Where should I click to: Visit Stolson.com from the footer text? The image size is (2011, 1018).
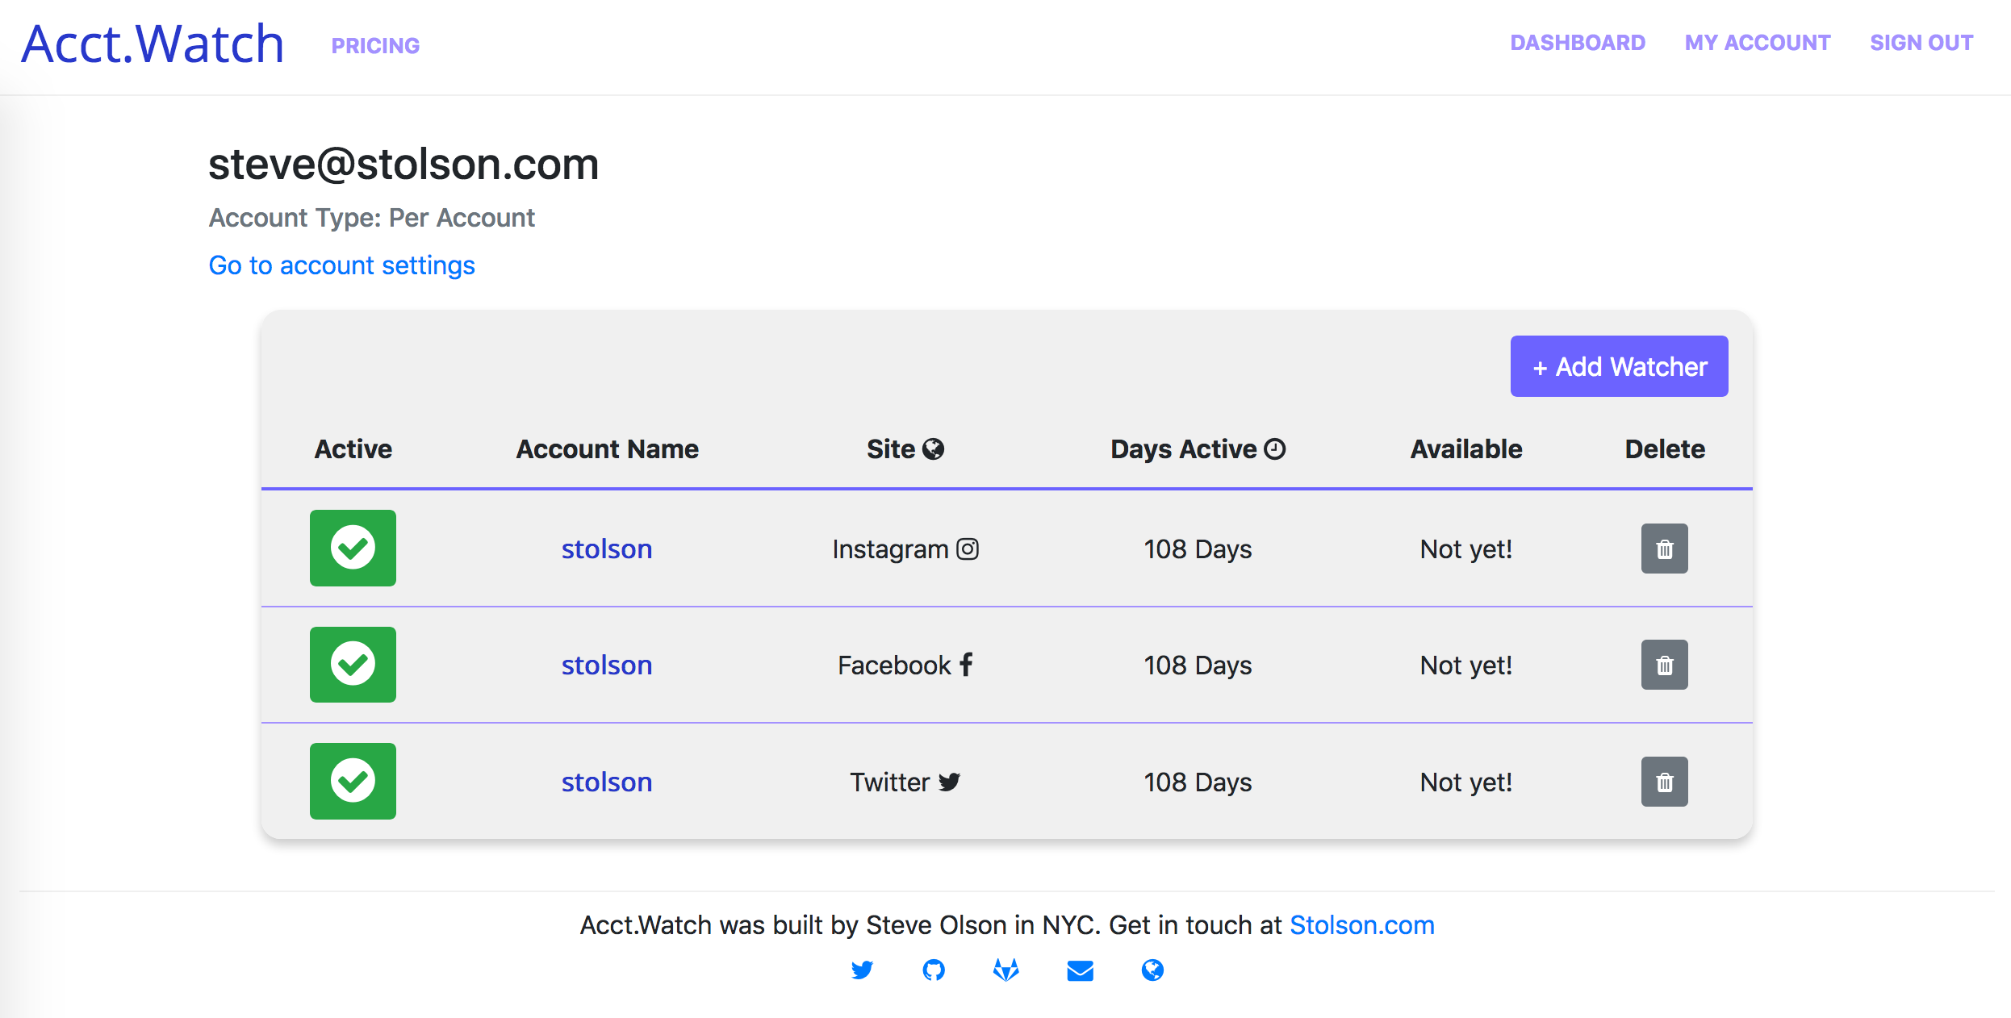tap(1362, 925)
